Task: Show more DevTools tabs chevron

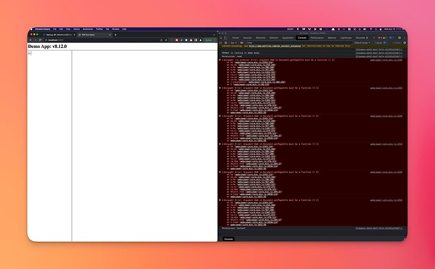Action: pyautogui.click(x=374, y=38)
